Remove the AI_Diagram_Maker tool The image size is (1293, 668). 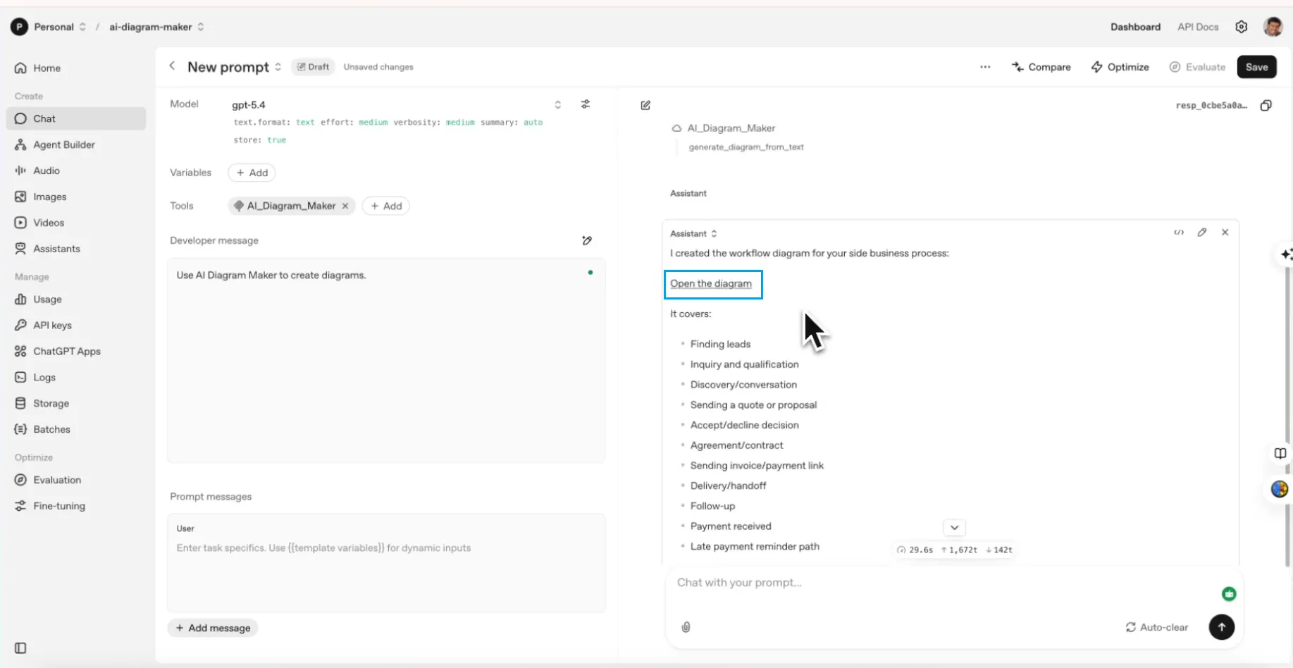click(x=345, y=206)
